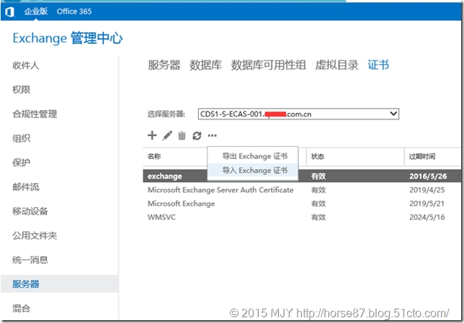Click the Office logo icon at top left
Viewport: 464px width, 323px height.
10,11
